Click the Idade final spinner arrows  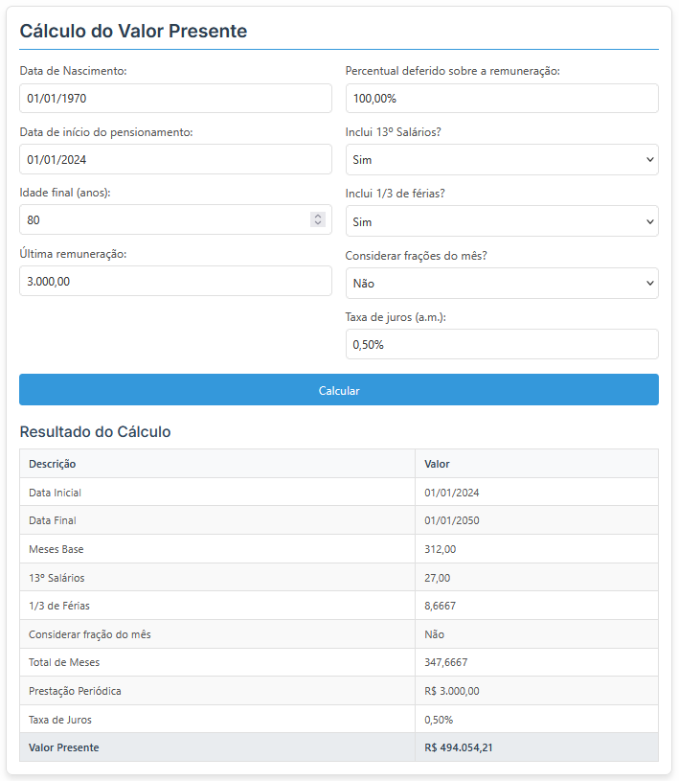(x=318, y=220)
